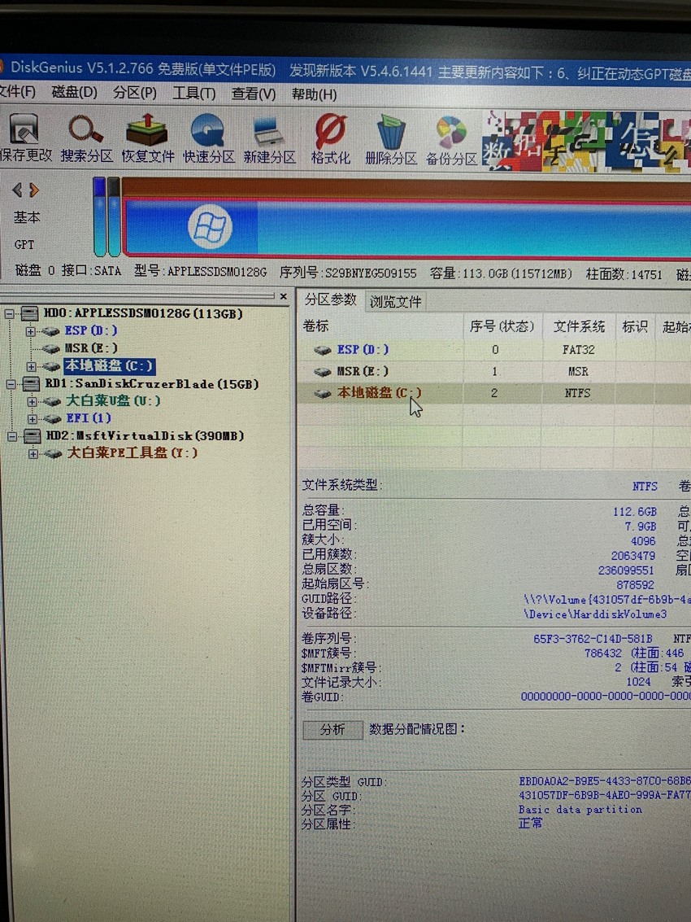Viewport: 691px width, 922px height.
Task: Click the drive icon beside 本地磁盘(C:) in table
Action: [322, 394]
